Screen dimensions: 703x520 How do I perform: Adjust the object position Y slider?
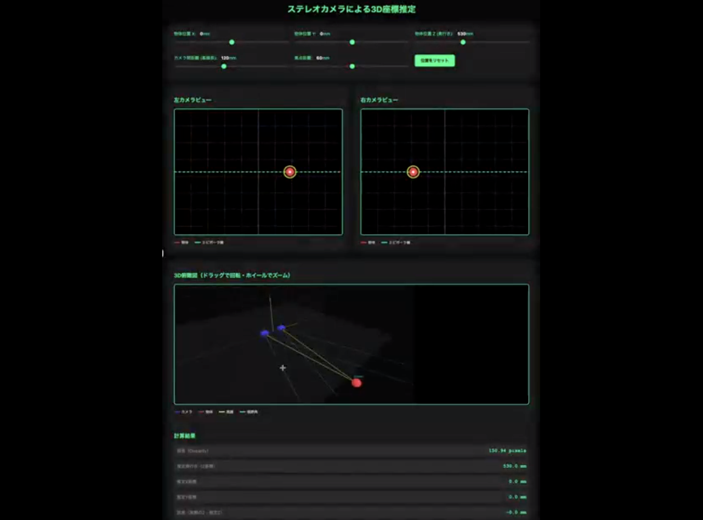tap(351, 42)
